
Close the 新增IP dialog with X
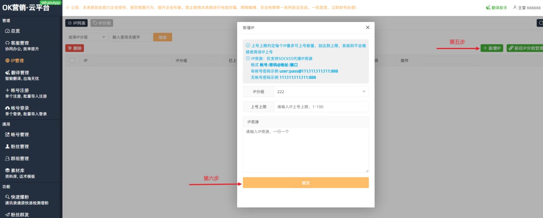tap(367, 28)
